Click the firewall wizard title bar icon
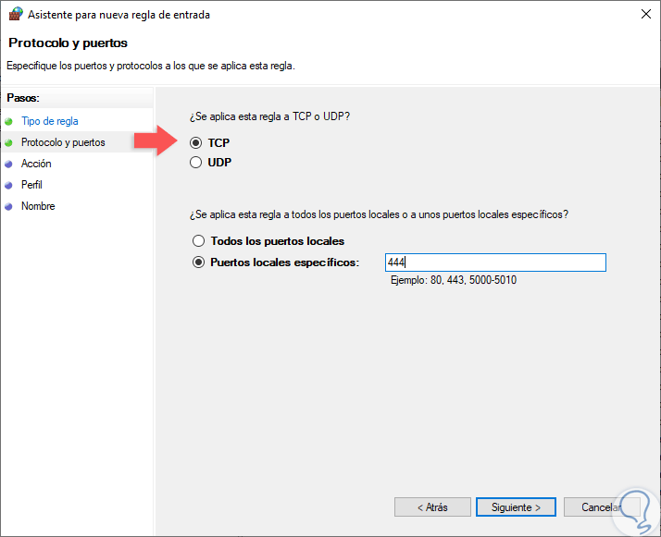This screenshot has width=661, height=537. (15, 15)
